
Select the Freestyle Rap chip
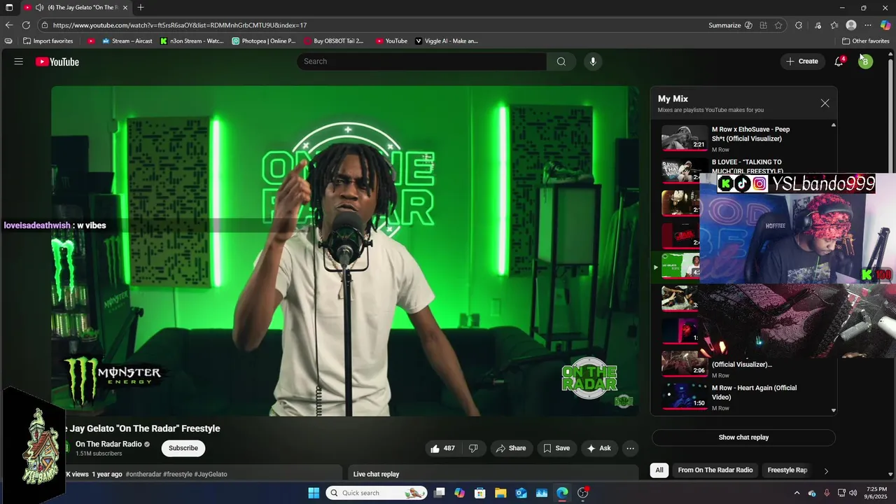click(x=787, y=470)
